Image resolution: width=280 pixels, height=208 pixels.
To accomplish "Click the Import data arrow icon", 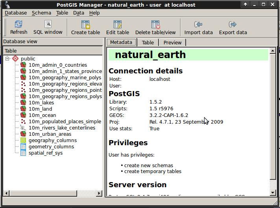I will point(198,24).
